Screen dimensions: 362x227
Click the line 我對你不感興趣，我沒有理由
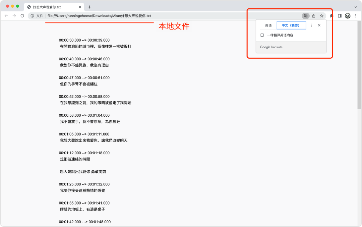click(x=84, y=65)
